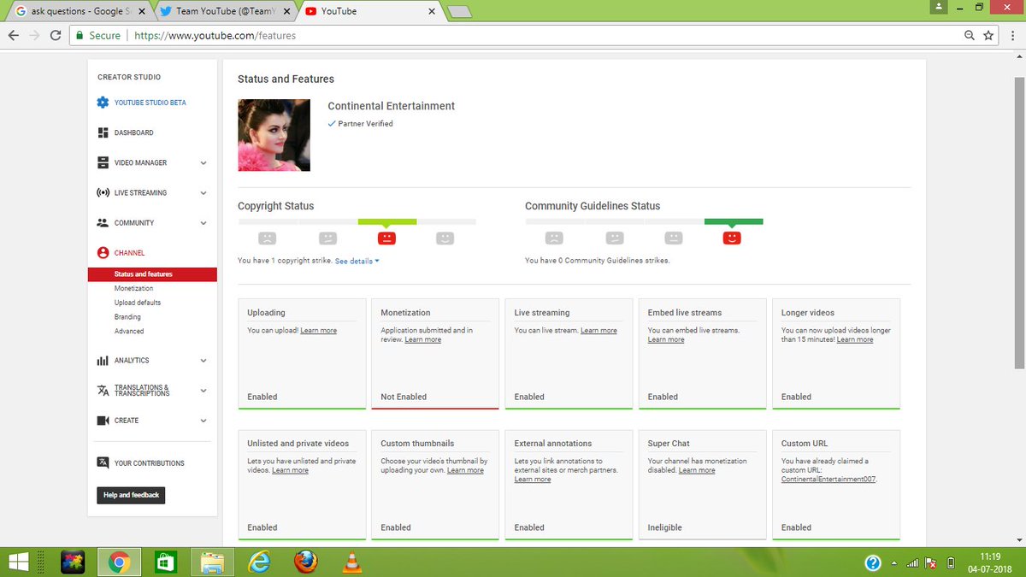Click the Help and feedback button
The height and width of the screenshot is (577, 1026).
[131, 495]
